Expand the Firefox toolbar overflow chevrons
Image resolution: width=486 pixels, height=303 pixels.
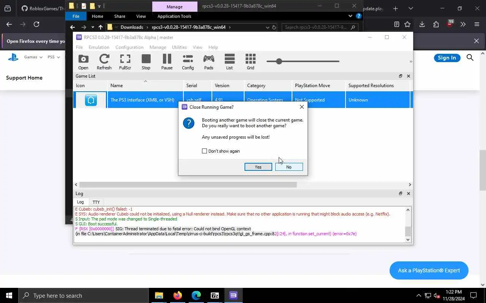(463, 24)
